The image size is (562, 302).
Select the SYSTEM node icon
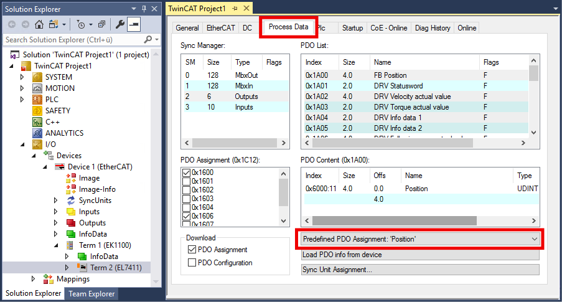[37, 77]
